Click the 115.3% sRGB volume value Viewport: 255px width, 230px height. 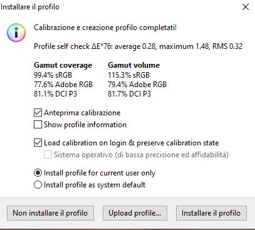[129, 75]
